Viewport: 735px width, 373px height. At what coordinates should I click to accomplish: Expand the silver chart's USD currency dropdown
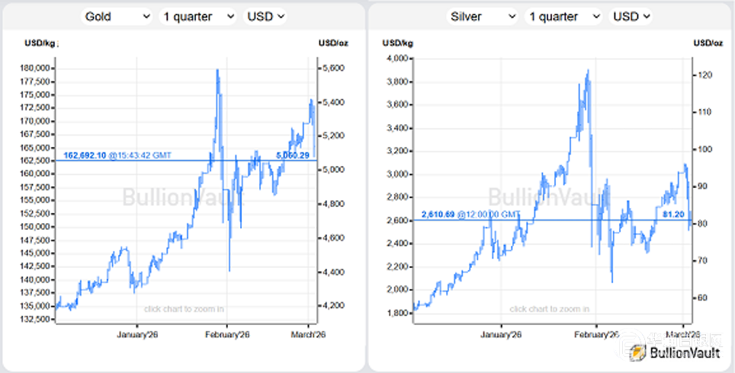pos(631,16)
